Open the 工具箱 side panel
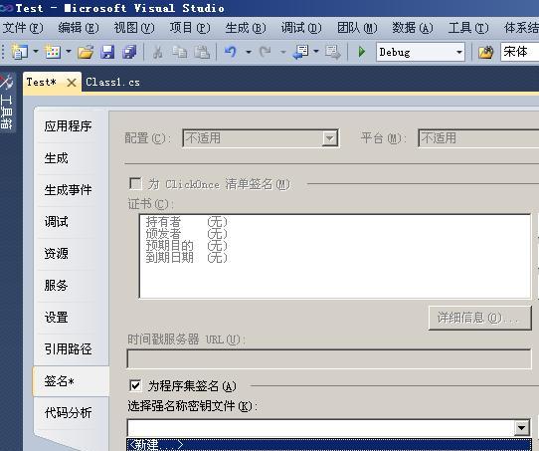This screenshot has height=451, width=539. pos(7,104)
